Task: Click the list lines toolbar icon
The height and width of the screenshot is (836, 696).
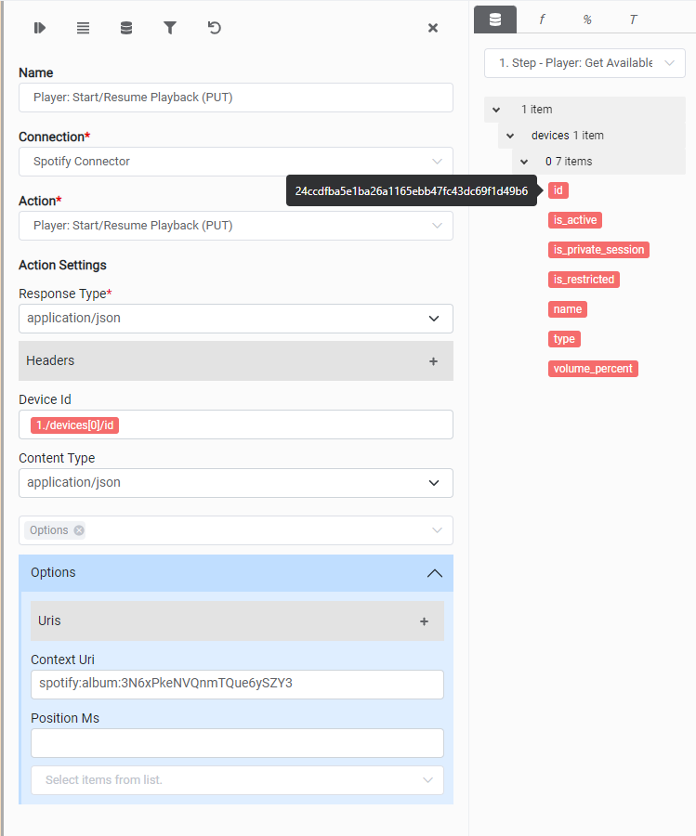Action: (x=84, y=28)
